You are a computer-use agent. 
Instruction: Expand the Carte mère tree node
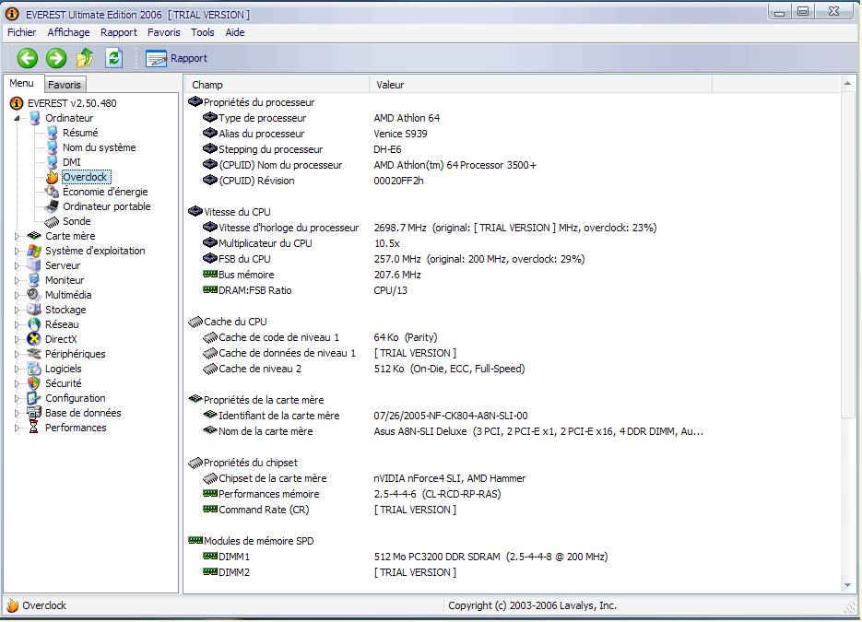pyautogui.click(x=17, y=236)
